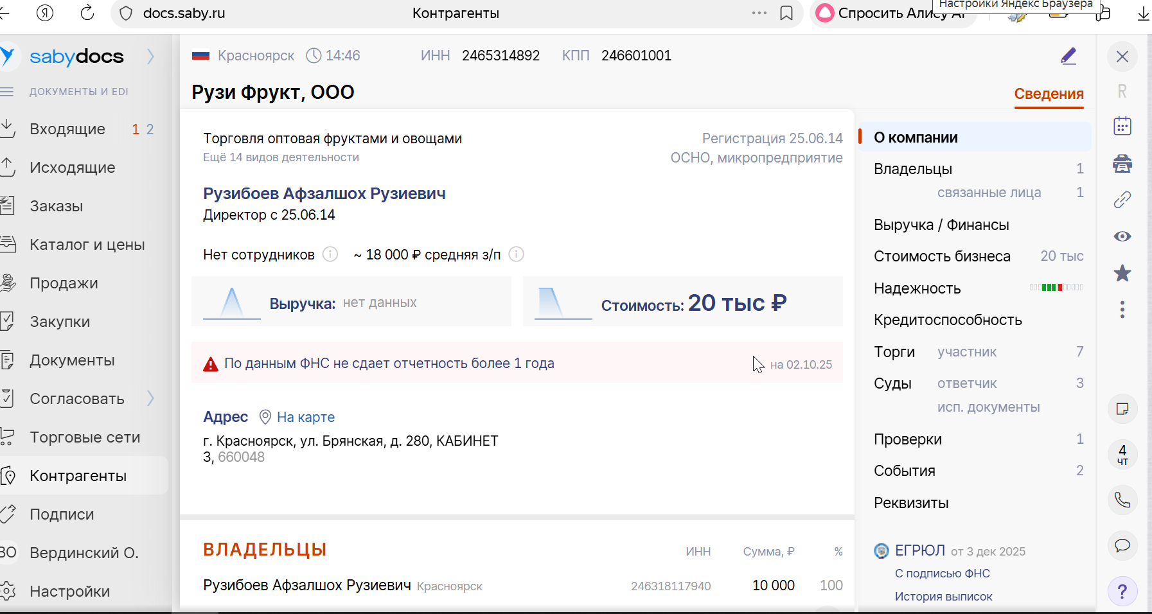This screenshot has width=1152, height=614.
Task: Toggle the star favorite icon
Action: [1122, 273]
